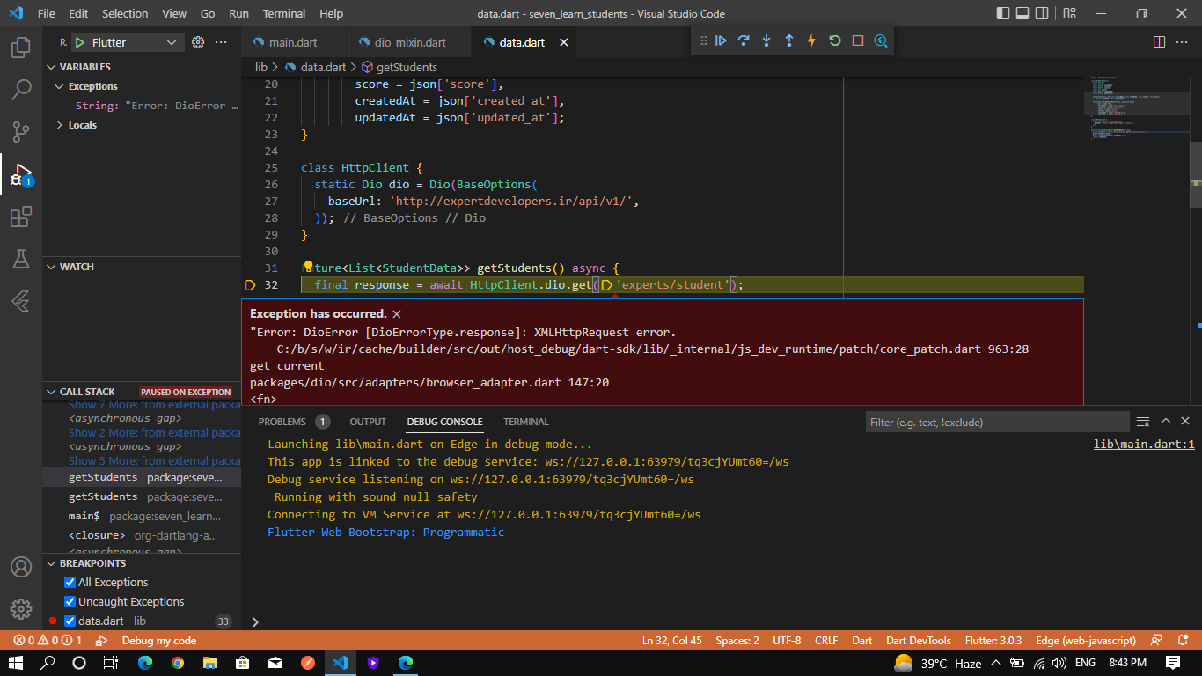
Task: Open the Flutter sidebar view
Action: click(21, 301)
